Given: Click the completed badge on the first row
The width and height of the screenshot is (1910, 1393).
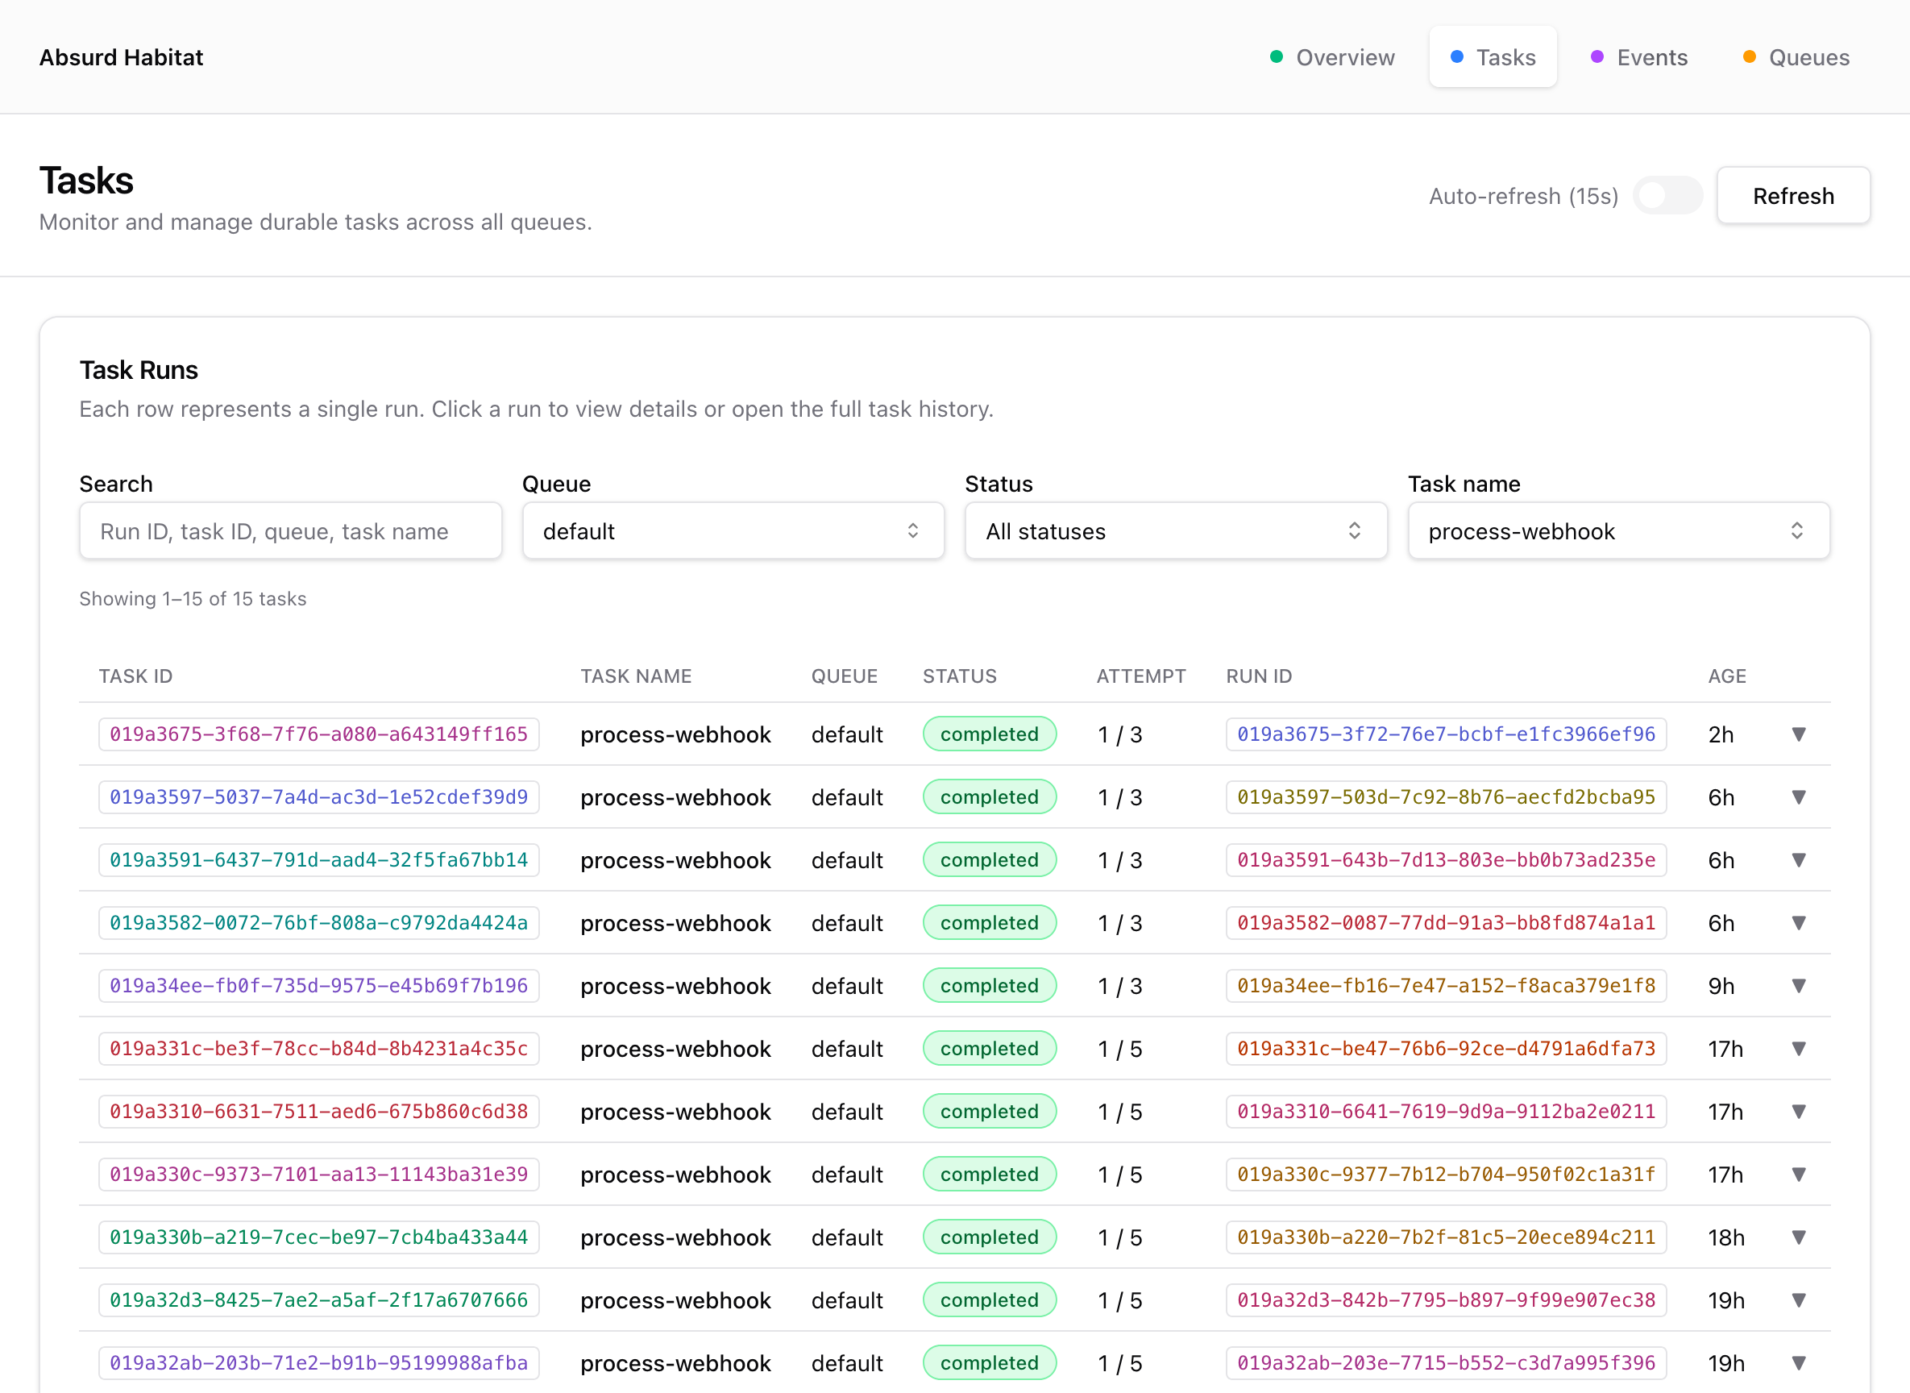Looking at the screenshot, I should (990, 734).
